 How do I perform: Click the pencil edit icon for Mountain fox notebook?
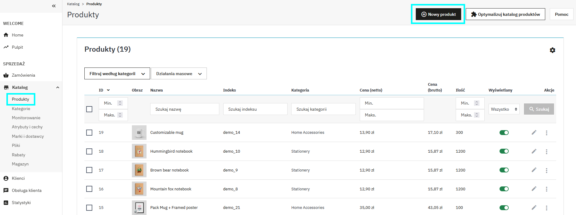point(534,189)
